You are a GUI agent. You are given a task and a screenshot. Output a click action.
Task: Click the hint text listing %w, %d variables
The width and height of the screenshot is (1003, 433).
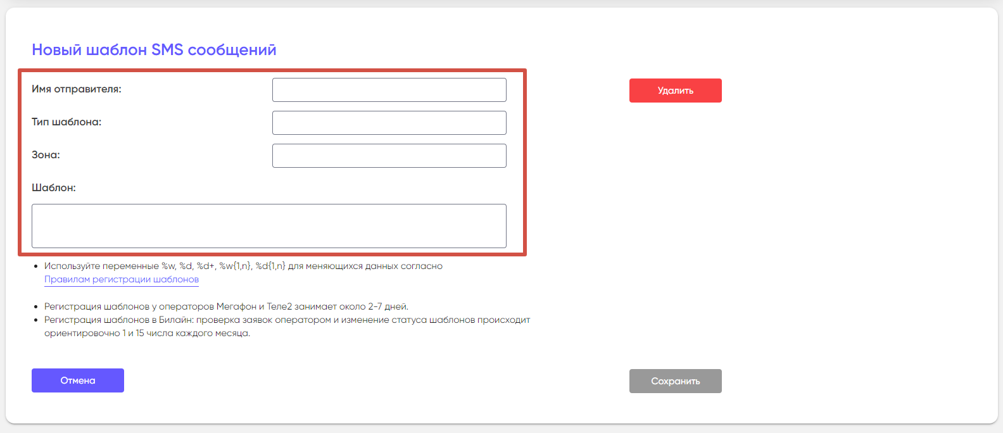pyautogui.click(x=243, y=266)
